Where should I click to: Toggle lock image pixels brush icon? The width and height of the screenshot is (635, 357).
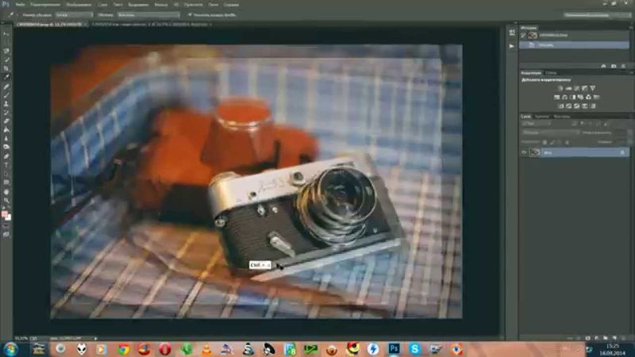coord(552,142)
